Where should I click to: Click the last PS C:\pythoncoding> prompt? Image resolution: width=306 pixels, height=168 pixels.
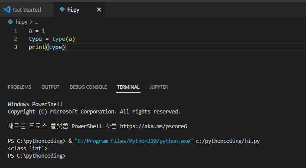pyautogui.click(x=37, y=156)
